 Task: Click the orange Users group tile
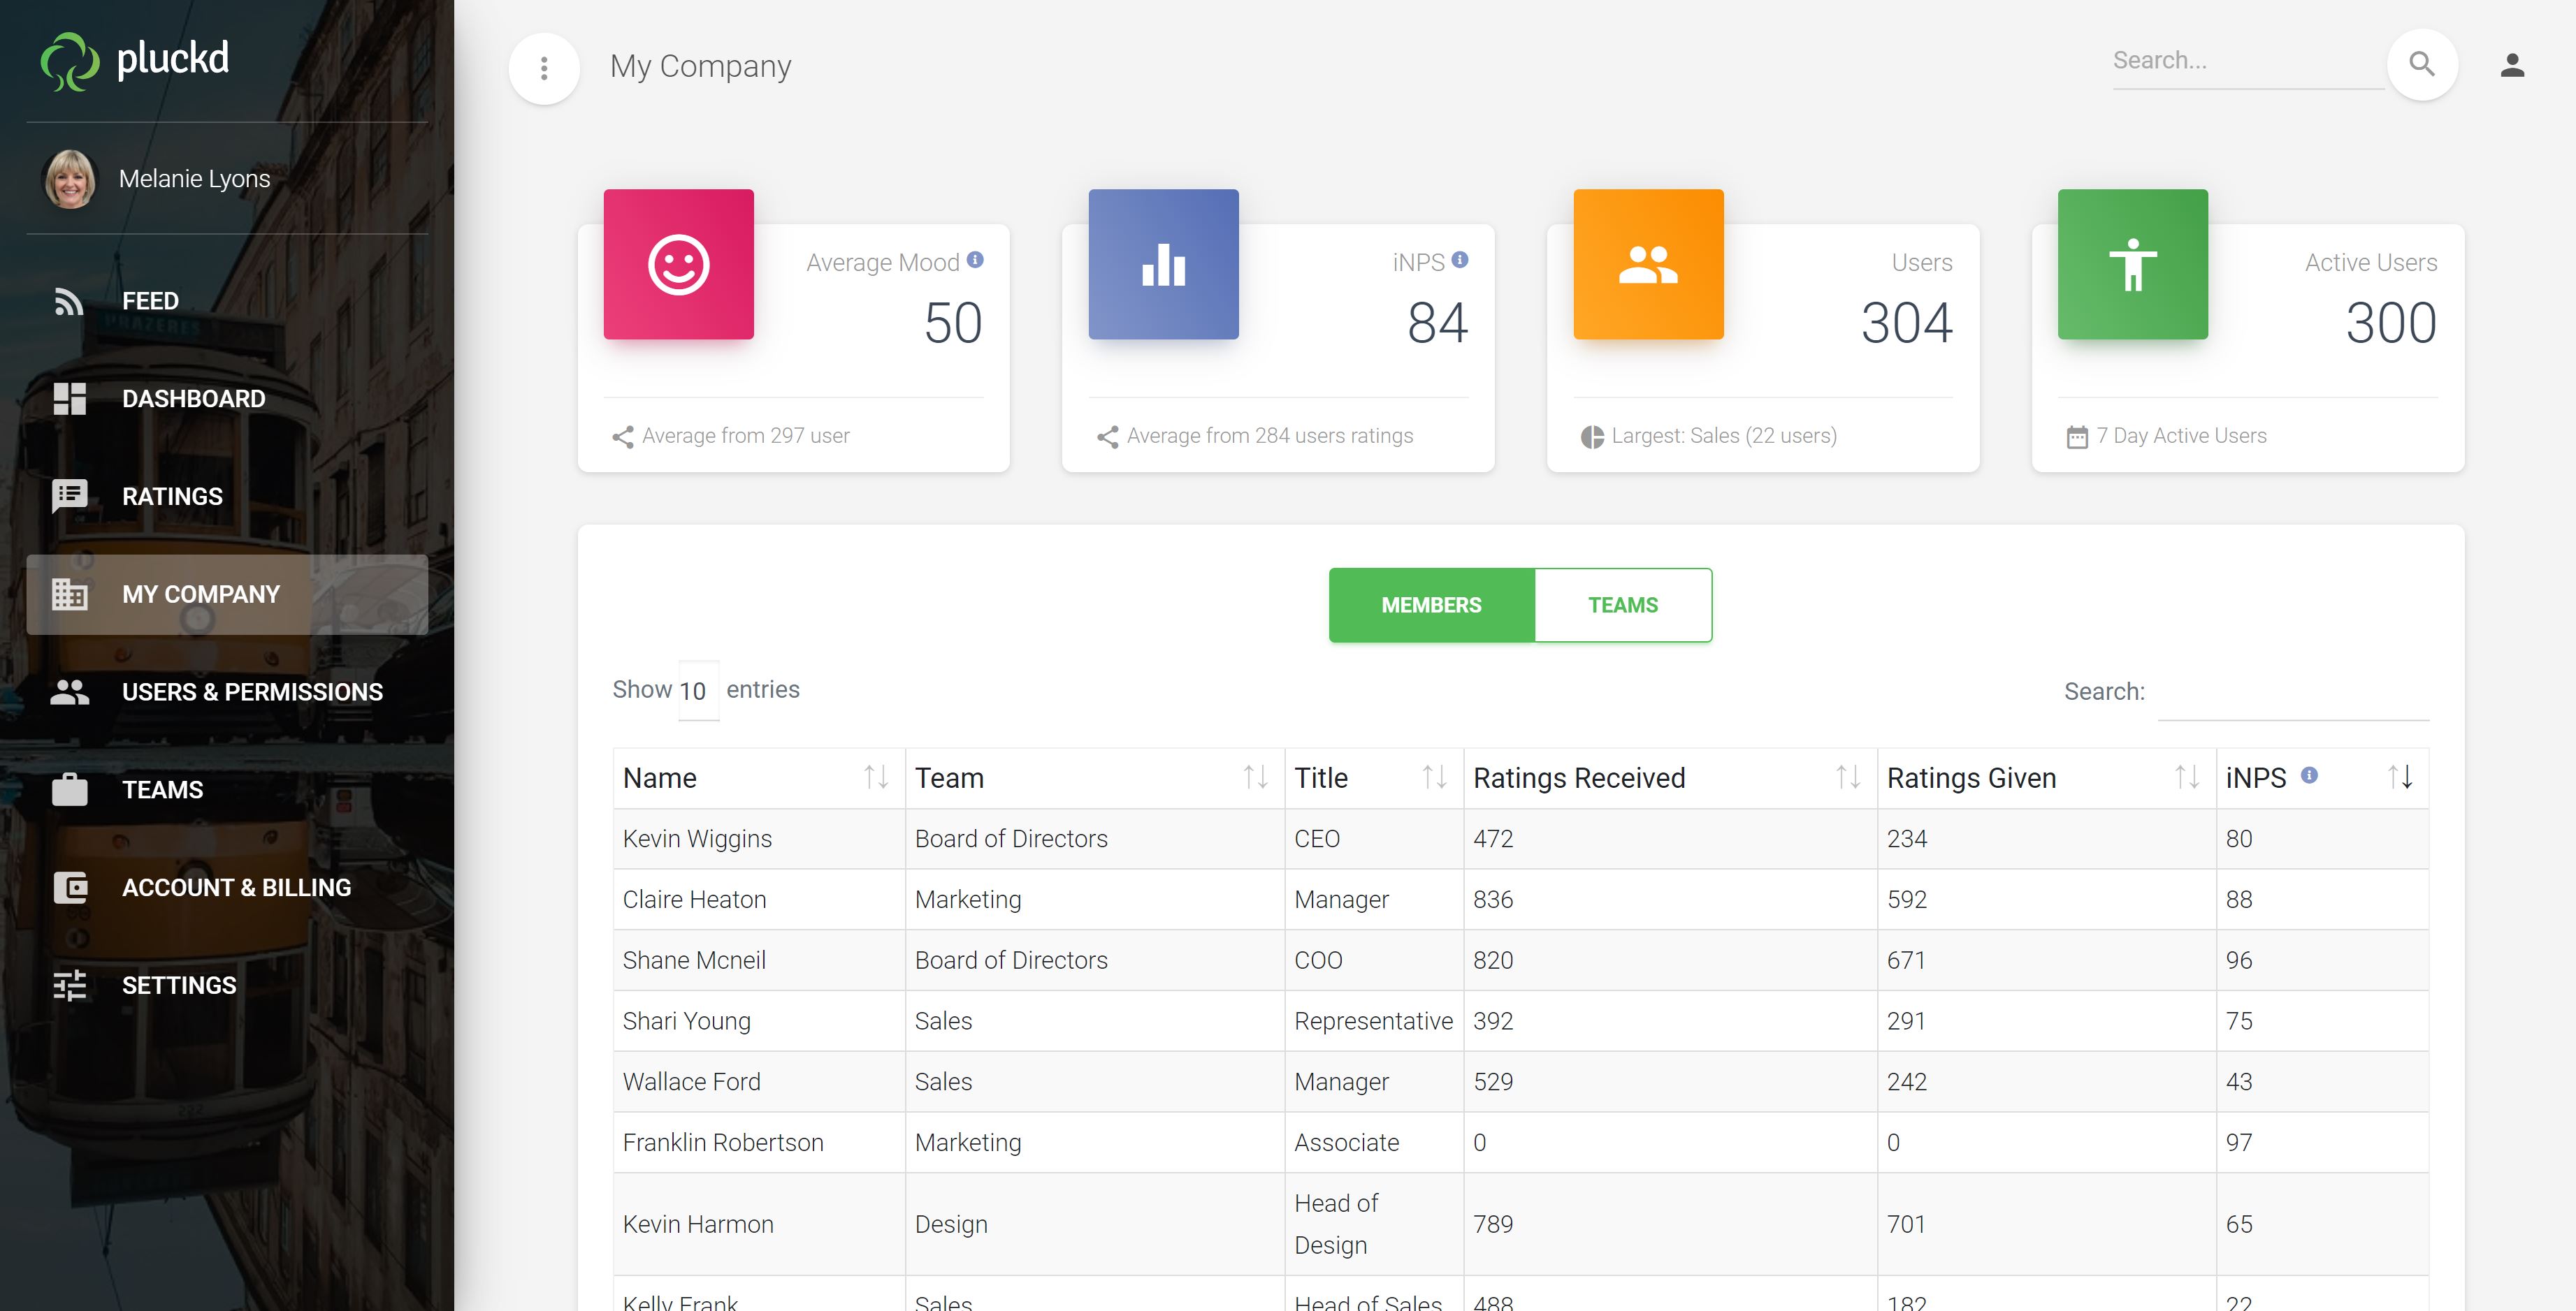1649,264
